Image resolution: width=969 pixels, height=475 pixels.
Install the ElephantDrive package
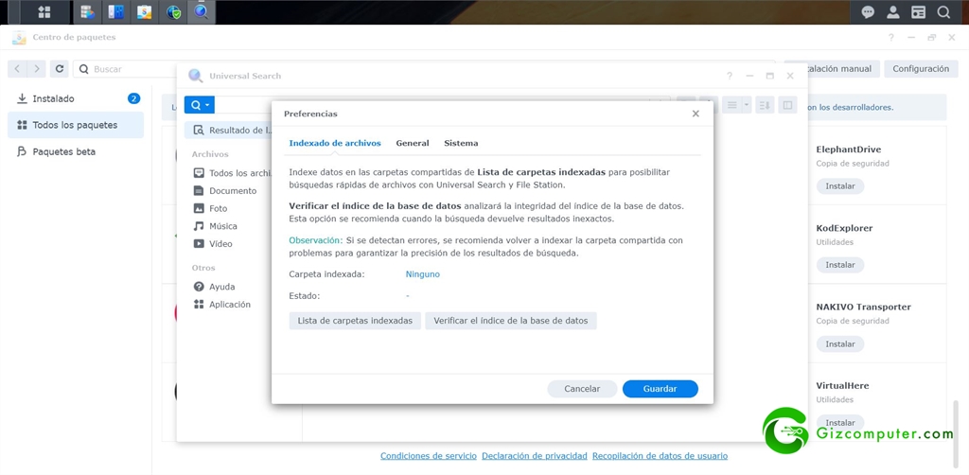coord(840,185)
